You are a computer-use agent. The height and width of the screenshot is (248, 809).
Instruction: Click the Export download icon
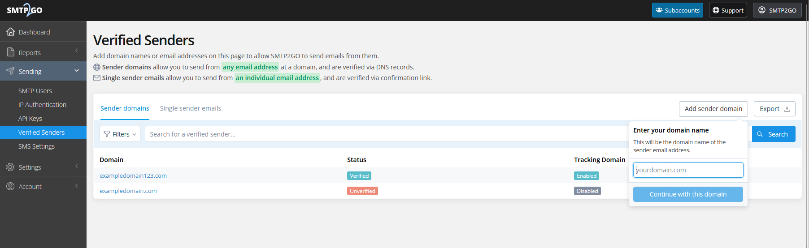(787, 109)
